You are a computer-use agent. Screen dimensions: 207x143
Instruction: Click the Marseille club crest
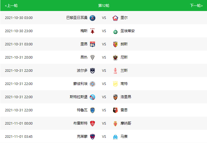point(115,137)
